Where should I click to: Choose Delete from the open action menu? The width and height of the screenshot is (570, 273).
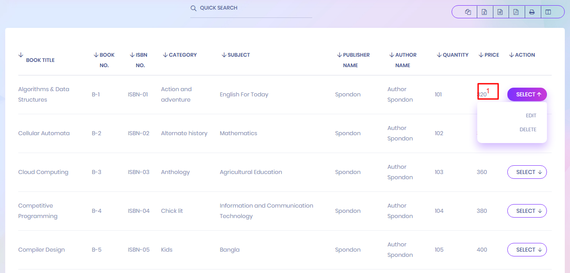[528, 130]
